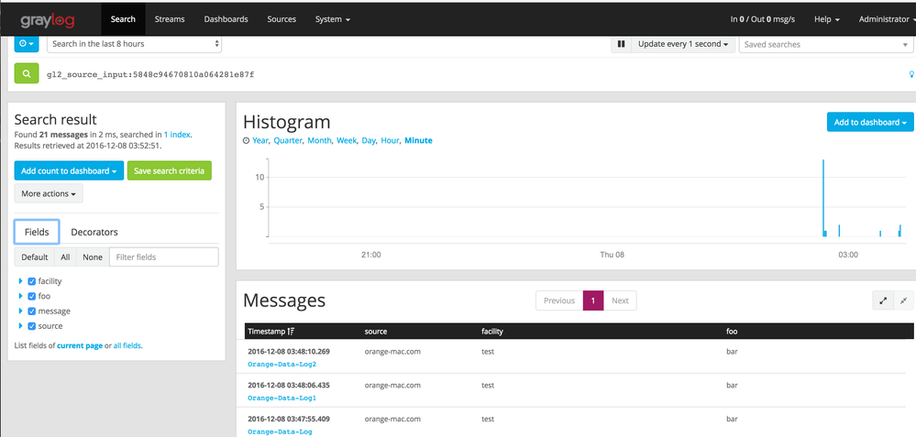Open the time range type clock selector
916x437 pixels.
[x=27, y=44]
